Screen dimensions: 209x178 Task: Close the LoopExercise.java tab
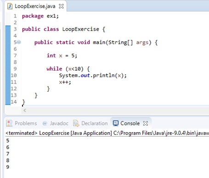[61, 6]
